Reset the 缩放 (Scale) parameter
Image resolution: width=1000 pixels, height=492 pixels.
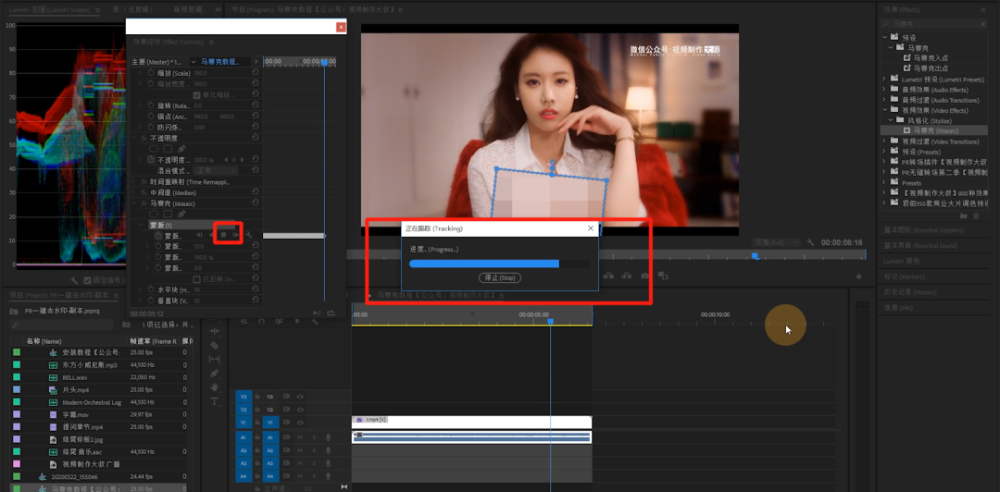click(x=256, y=73)
